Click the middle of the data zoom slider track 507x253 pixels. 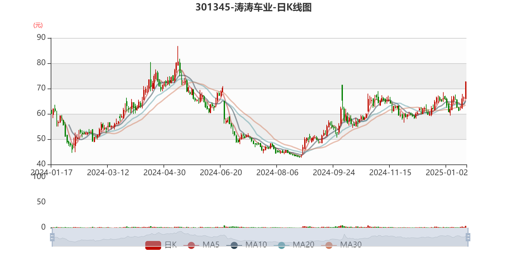click(260, 237)
